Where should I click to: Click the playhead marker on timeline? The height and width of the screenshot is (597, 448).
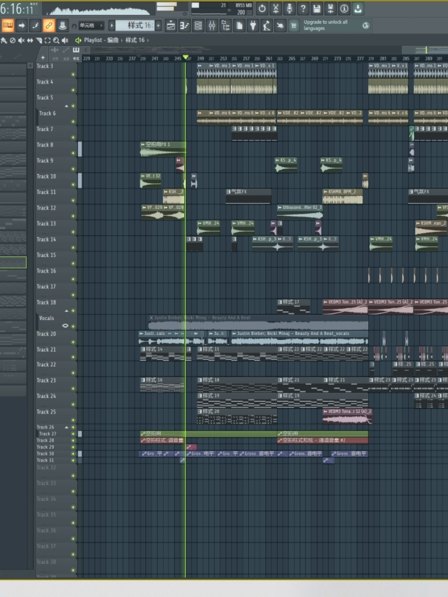185,58
